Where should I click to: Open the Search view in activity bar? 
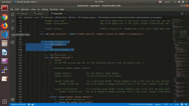click(12, 21)
